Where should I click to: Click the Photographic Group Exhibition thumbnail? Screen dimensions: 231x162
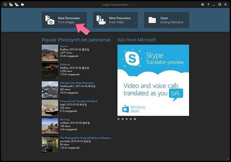[50, 144]
